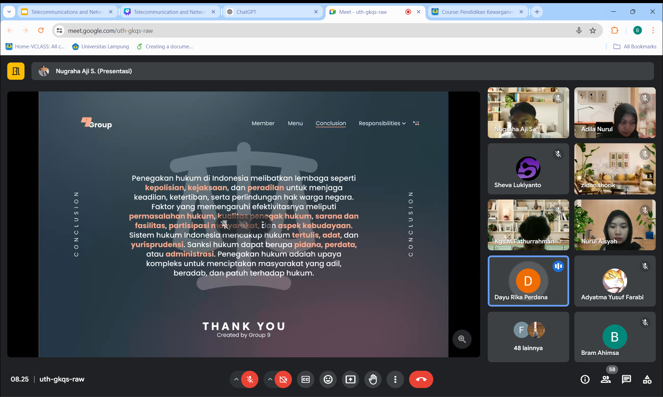Open meeting details info icon
The image size is (663, 397).
click(585, 379)
